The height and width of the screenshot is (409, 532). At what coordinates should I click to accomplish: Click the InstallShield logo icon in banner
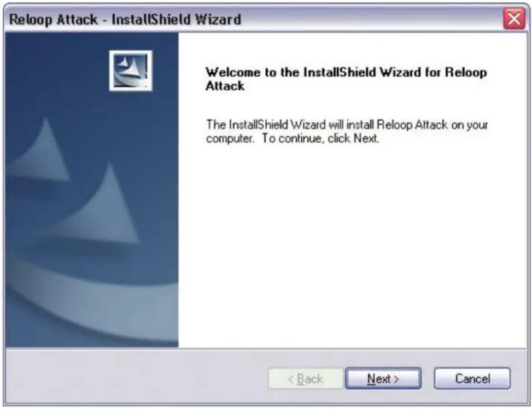tap(131, 71)
